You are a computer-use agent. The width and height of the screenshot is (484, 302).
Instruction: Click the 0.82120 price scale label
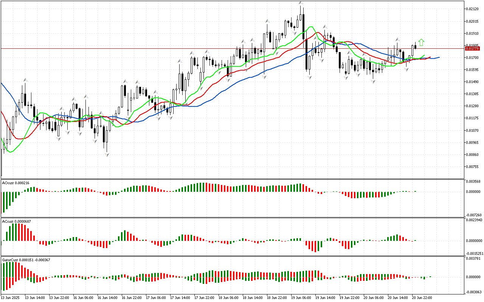pyautogui.click(x=473, y=9)
